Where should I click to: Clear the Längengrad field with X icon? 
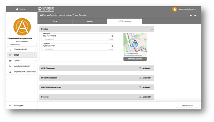click(x=112, y=46)
